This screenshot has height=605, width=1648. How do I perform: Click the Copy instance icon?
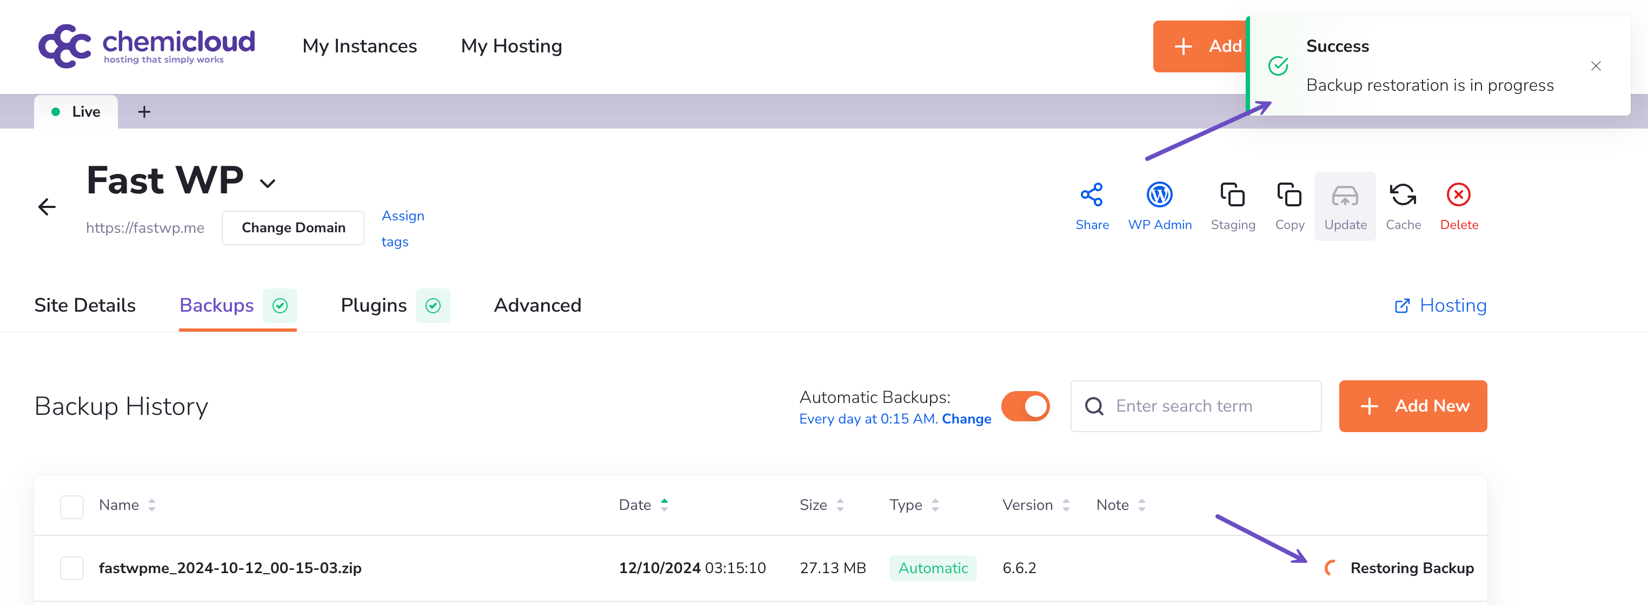pos(1289,195)
